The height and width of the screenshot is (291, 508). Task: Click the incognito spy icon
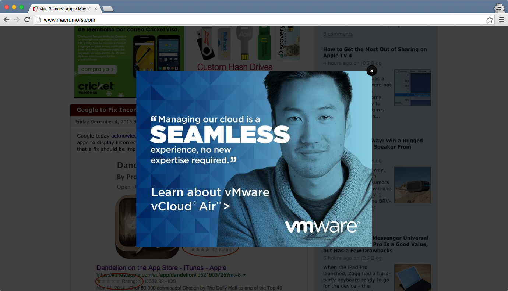pos(499,8)
